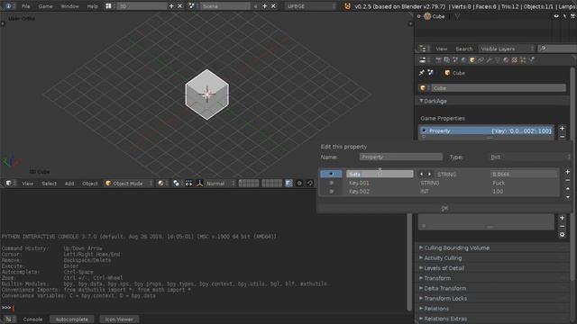Toggle proportional editing button

tap(299, 184)
